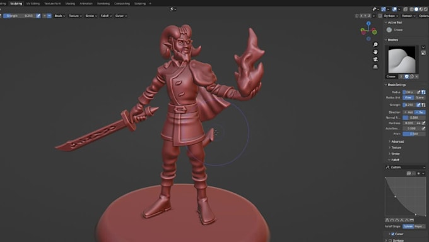The width and height of the screenshot is (429, 242).
Task: Open the header Texture dropdown
Action: pyautogui.click(x=75, y=16)
